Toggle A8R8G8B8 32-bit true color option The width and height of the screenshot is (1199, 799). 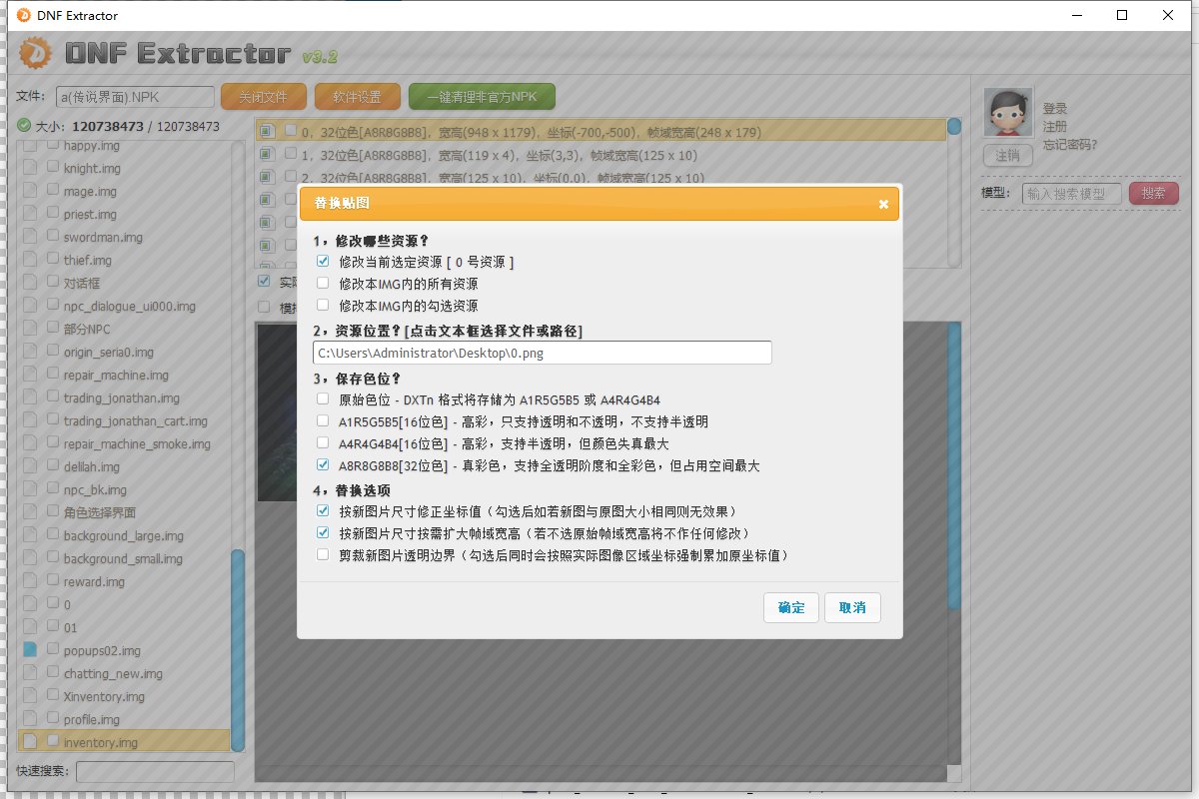click(x=323, y=465)
